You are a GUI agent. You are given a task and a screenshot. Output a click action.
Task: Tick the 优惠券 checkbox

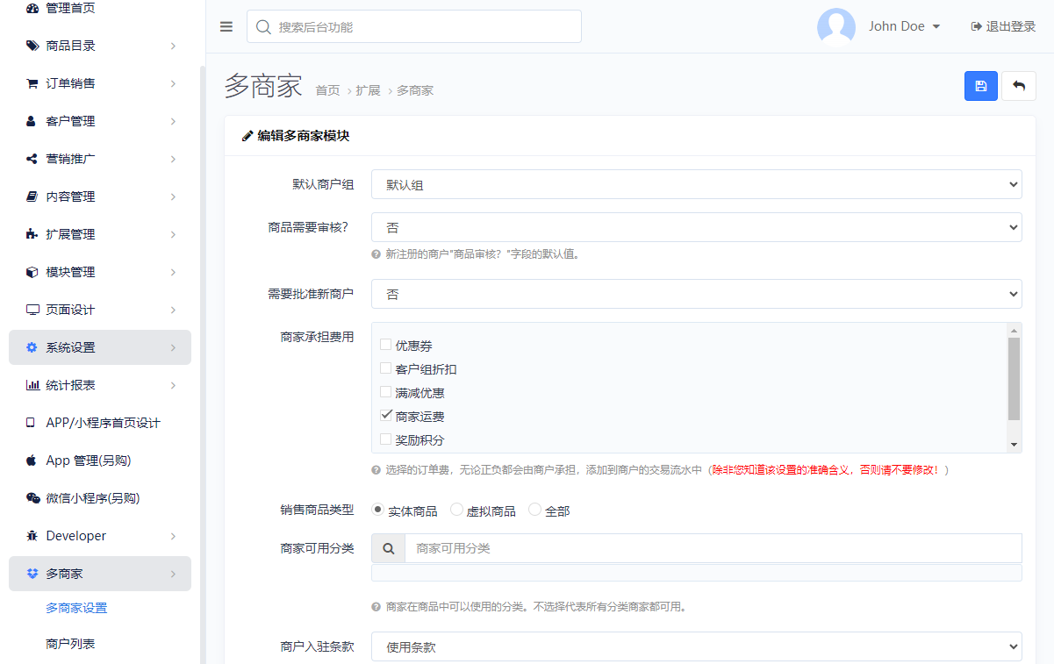click(385, 345)
